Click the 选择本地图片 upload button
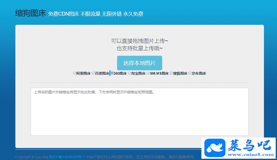 coord(140,63)
